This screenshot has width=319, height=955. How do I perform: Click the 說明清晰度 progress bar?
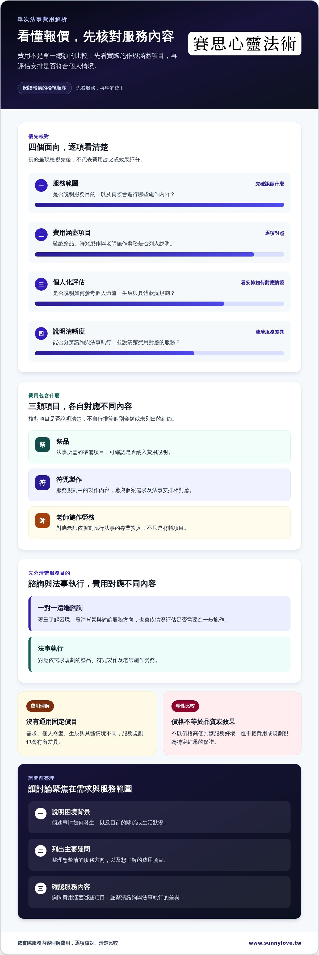(159, 353)
